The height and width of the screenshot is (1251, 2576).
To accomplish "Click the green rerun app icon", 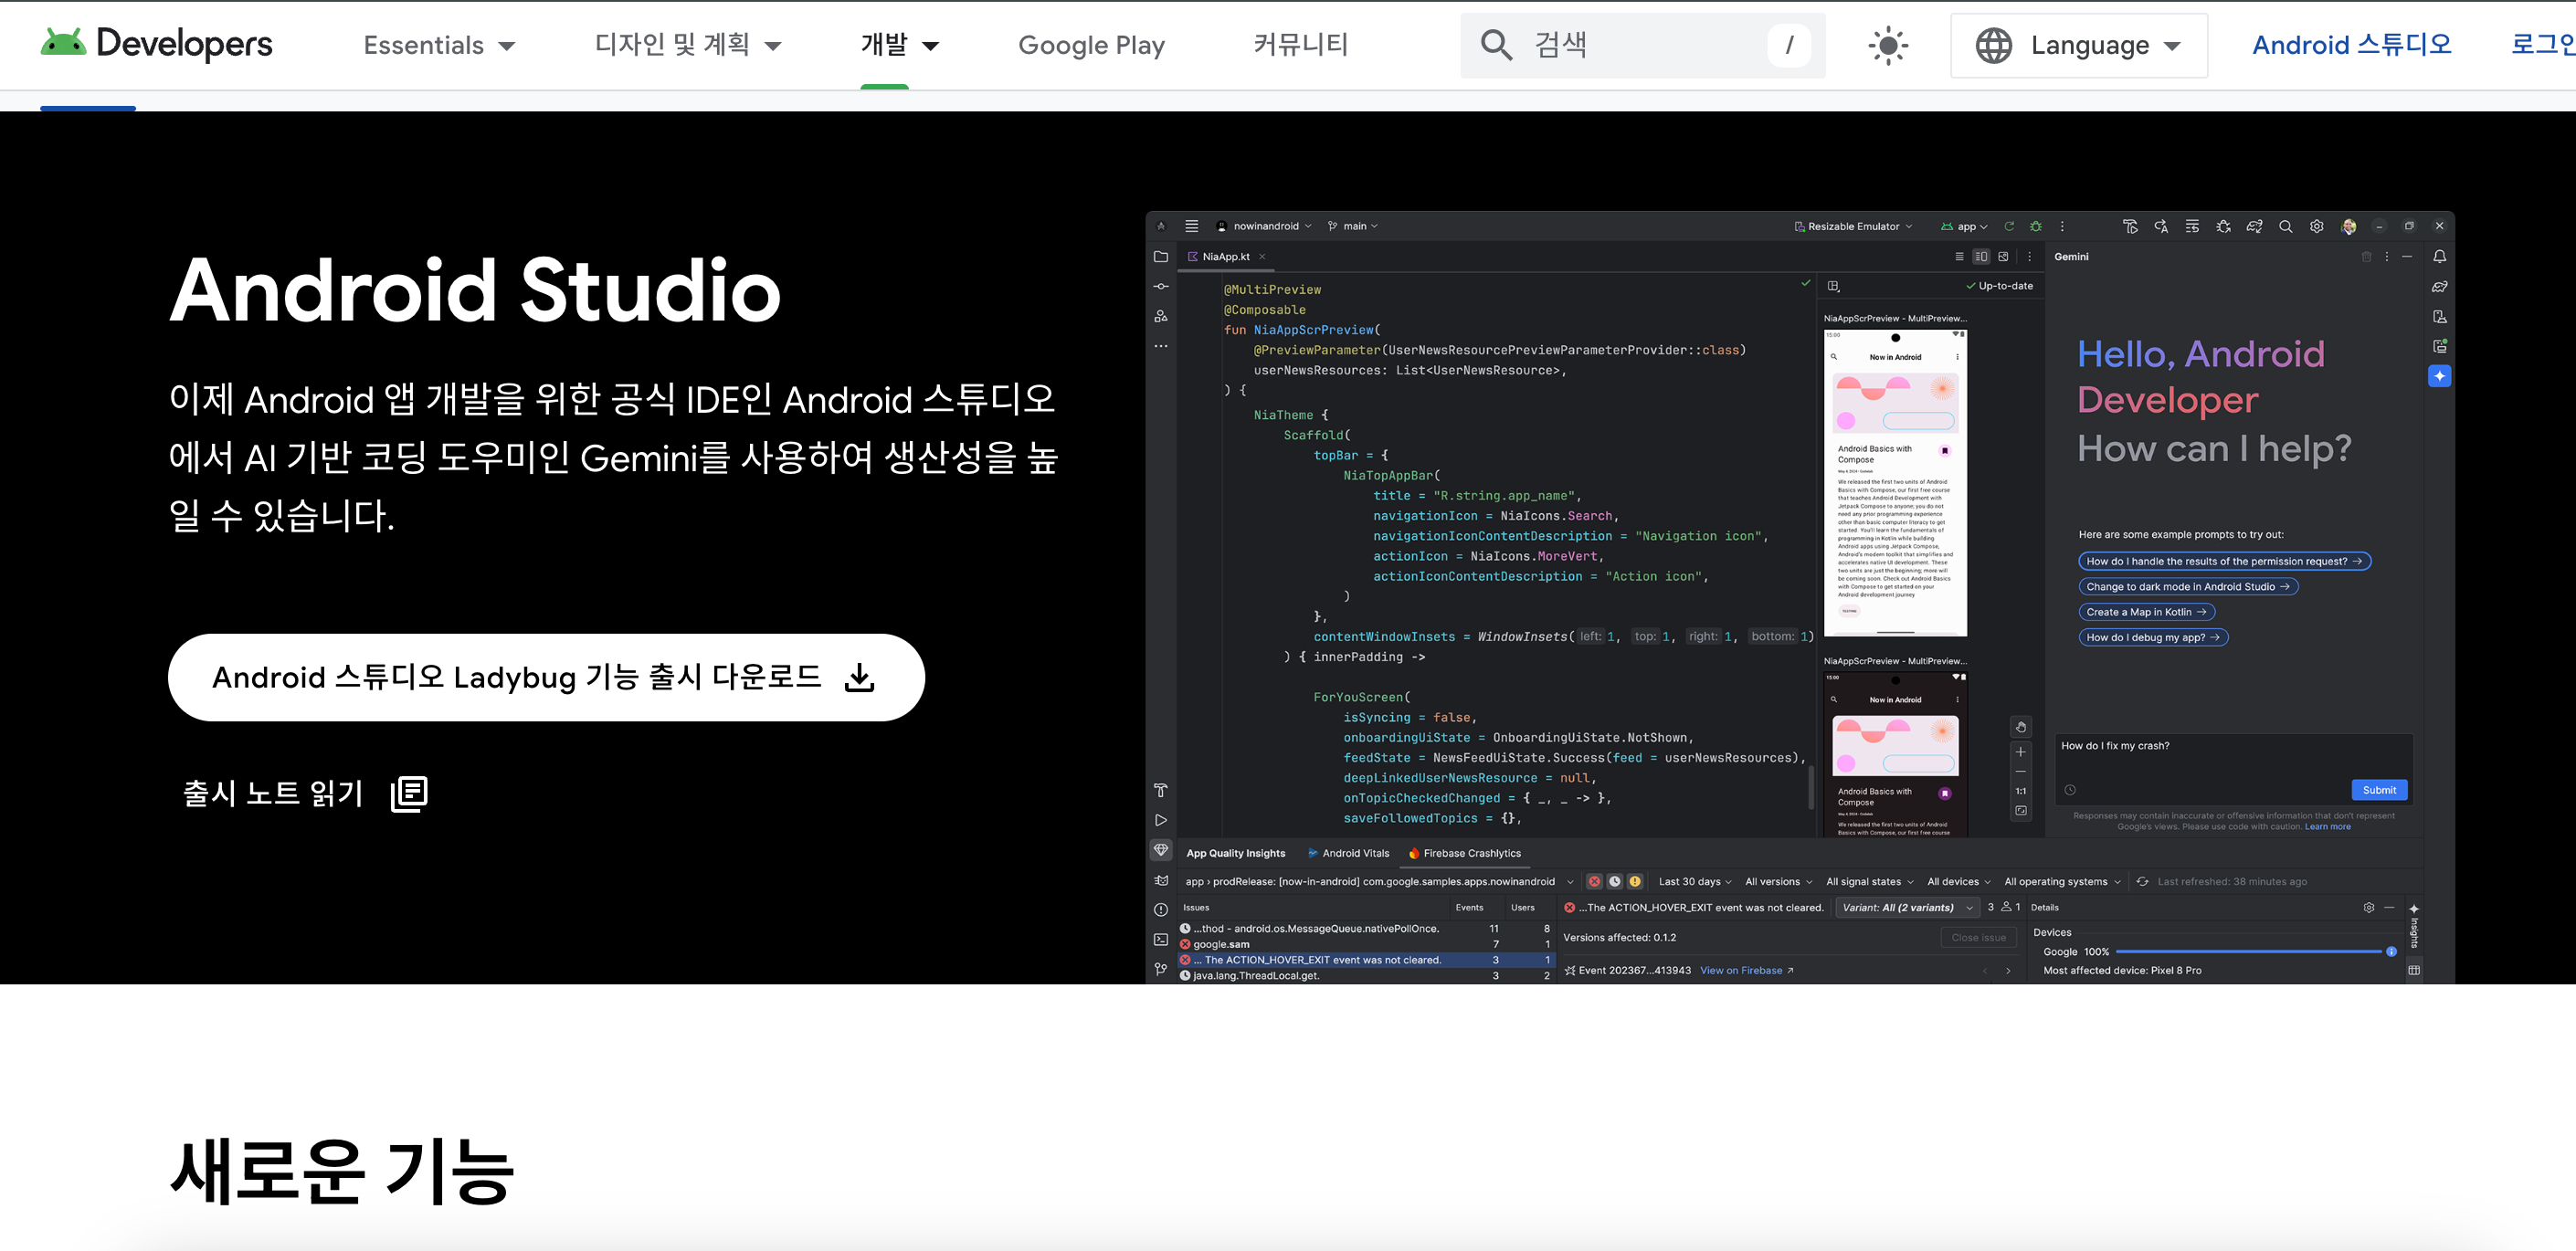I will click(2009, 226).
